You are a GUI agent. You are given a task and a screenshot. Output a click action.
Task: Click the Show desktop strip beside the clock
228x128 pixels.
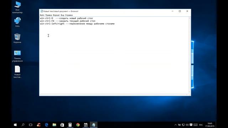coord(216,125)
